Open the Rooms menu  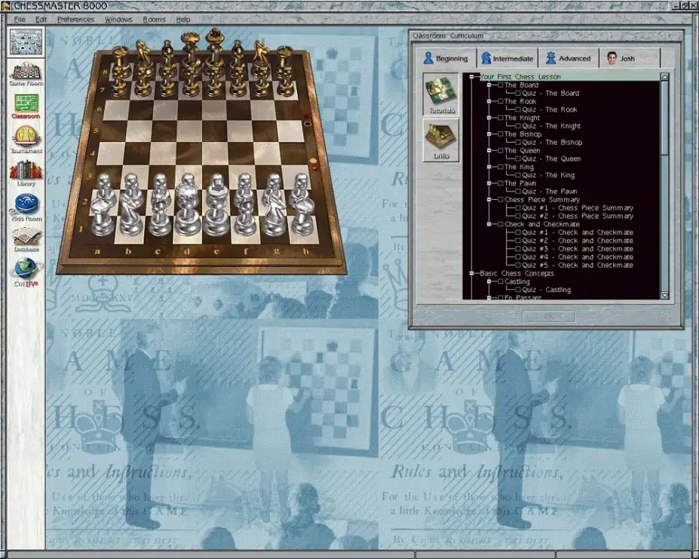(155, 20)
